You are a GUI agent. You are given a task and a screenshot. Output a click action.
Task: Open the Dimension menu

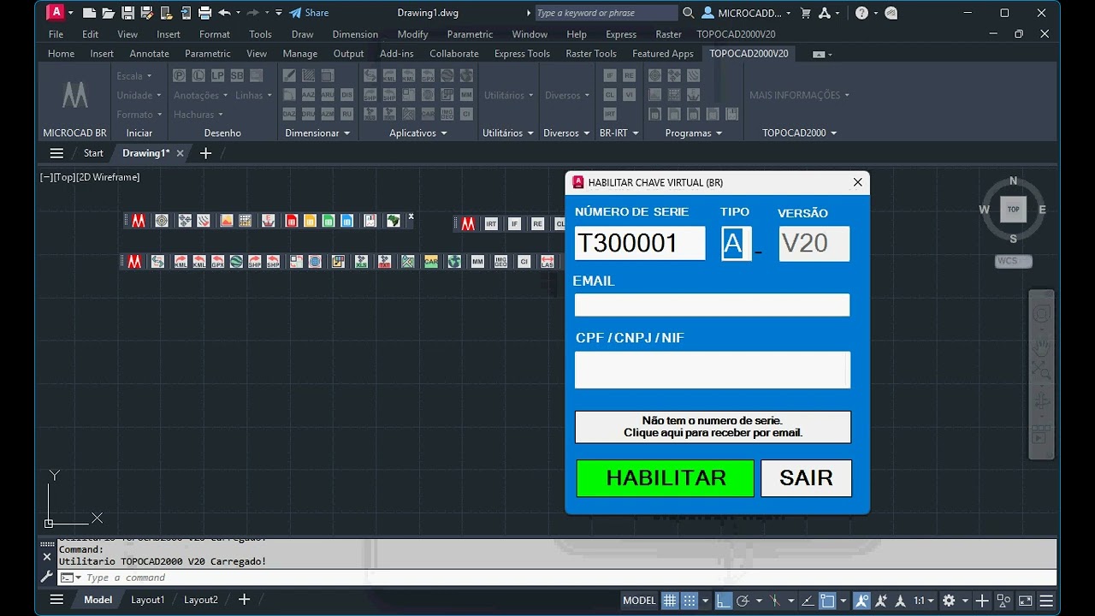355,34
